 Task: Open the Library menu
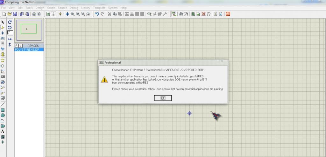click(86, 8)
